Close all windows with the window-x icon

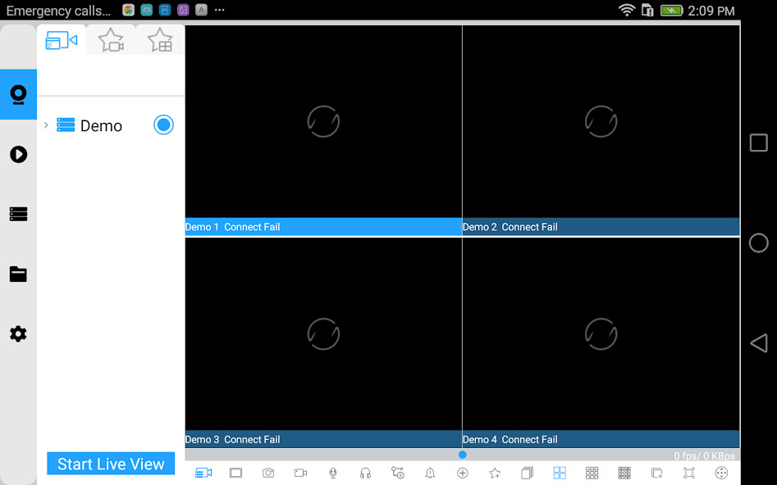[656, 474]
